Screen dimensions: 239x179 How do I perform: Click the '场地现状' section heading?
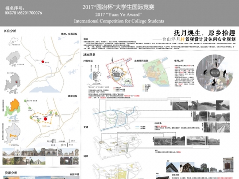point(89,55)
